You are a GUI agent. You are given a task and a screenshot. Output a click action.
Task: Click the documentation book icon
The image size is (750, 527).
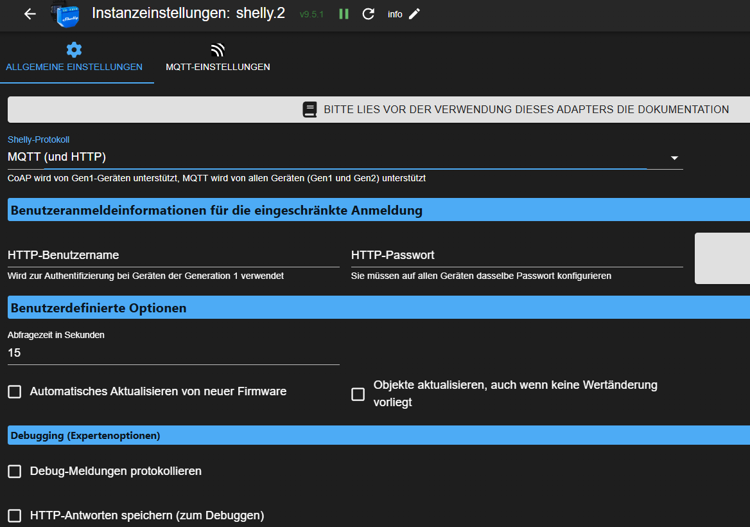pos(310,109)
